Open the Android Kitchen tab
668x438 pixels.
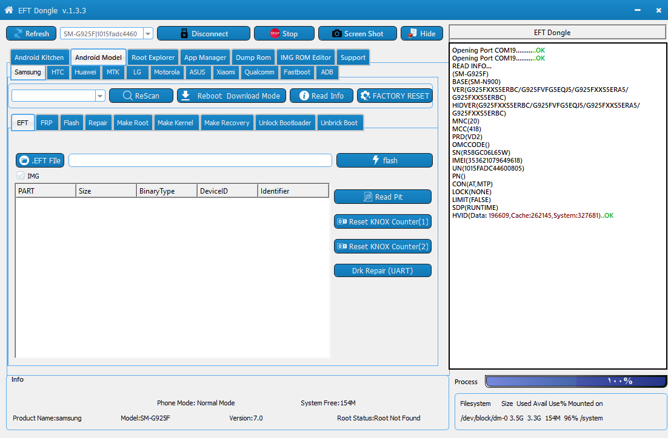(x=39, y=57)
